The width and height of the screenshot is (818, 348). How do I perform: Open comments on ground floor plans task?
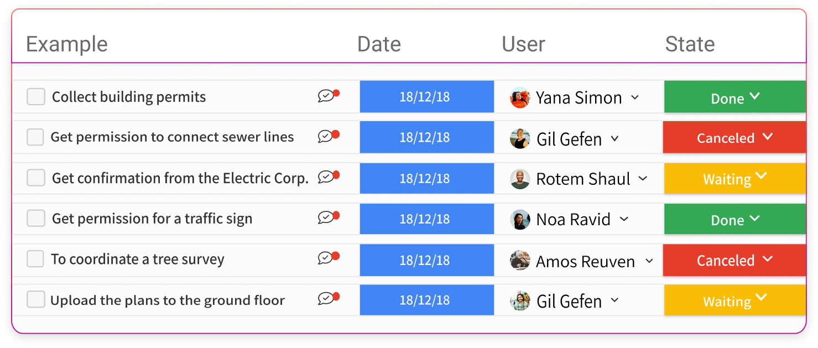click(x=328, y=299)
